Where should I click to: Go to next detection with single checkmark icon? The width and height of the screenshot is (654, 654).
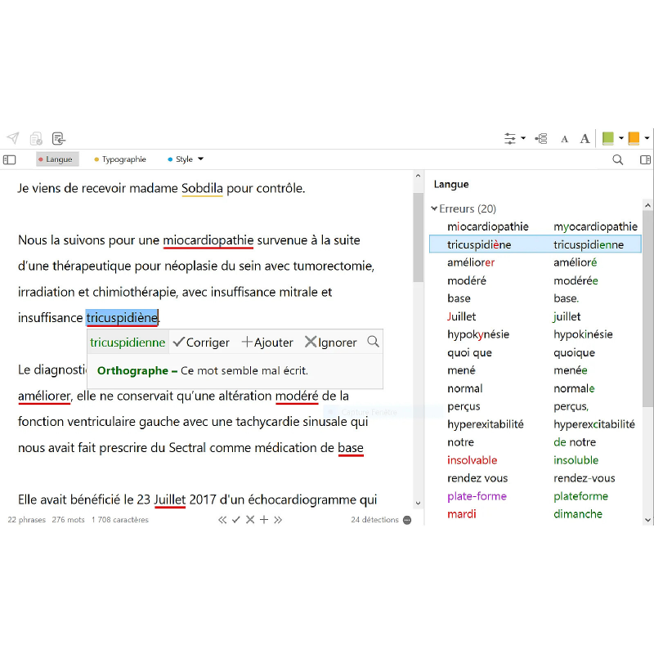point(236,520)
